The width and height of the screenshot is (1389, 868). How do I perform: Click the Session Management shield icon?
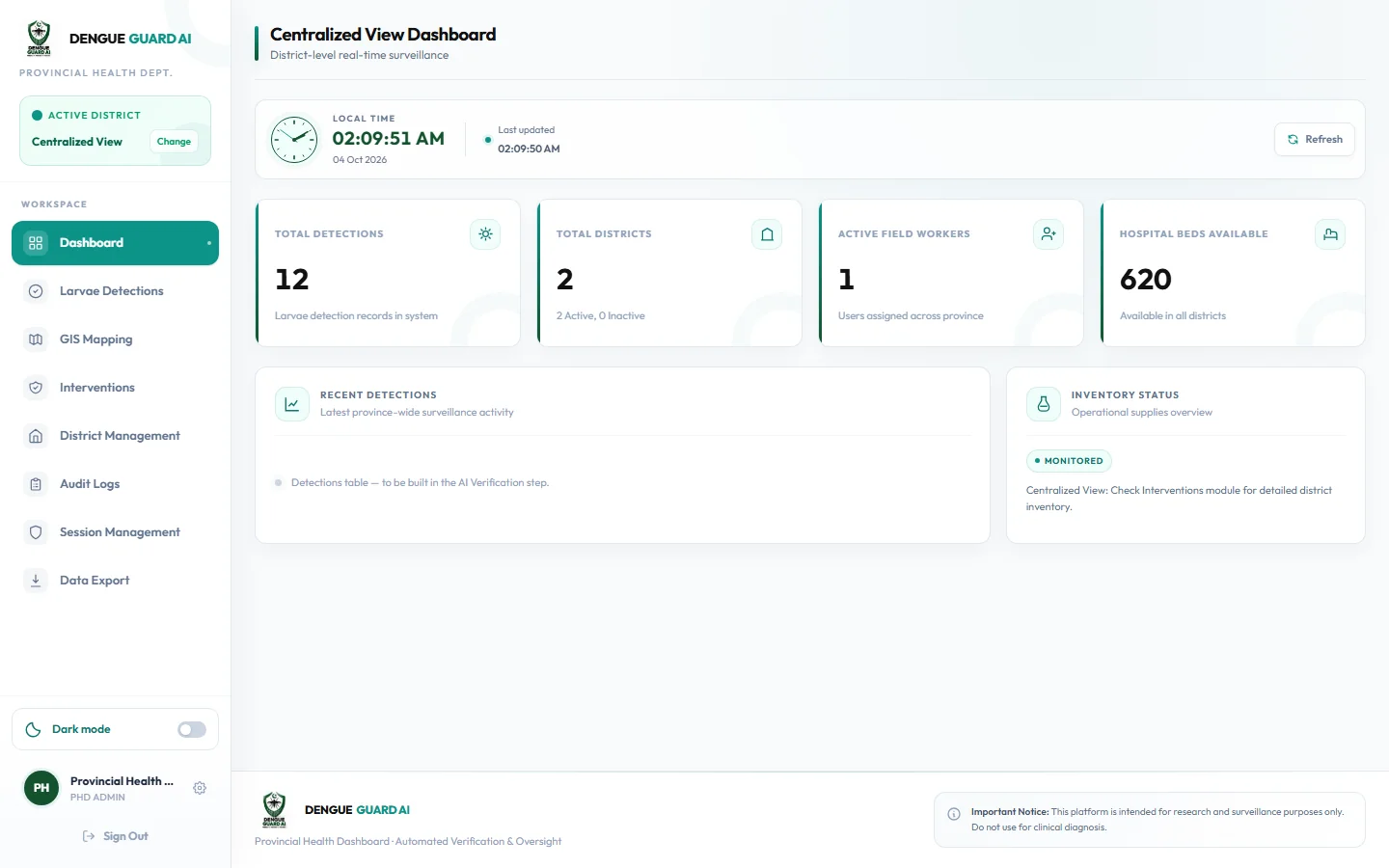pos(36,532)
